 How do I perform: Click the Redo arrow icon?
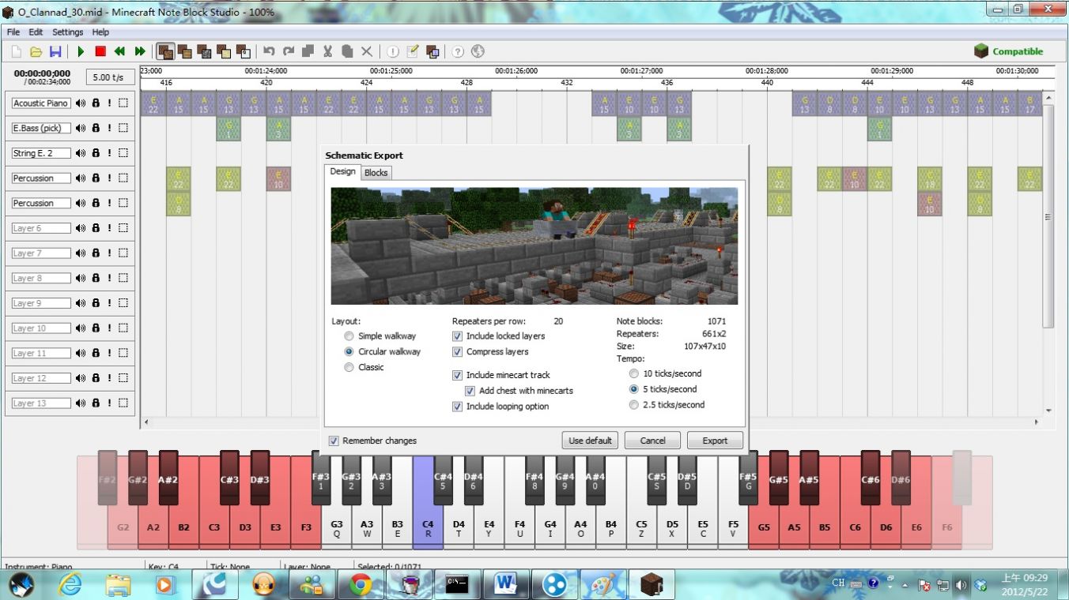[289, 51]
